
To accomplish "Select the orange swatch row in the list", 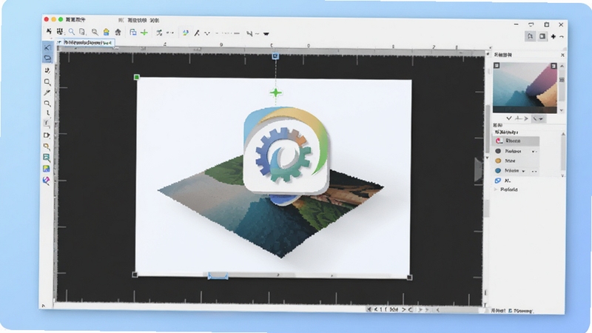I will click(x=516, y=161).
